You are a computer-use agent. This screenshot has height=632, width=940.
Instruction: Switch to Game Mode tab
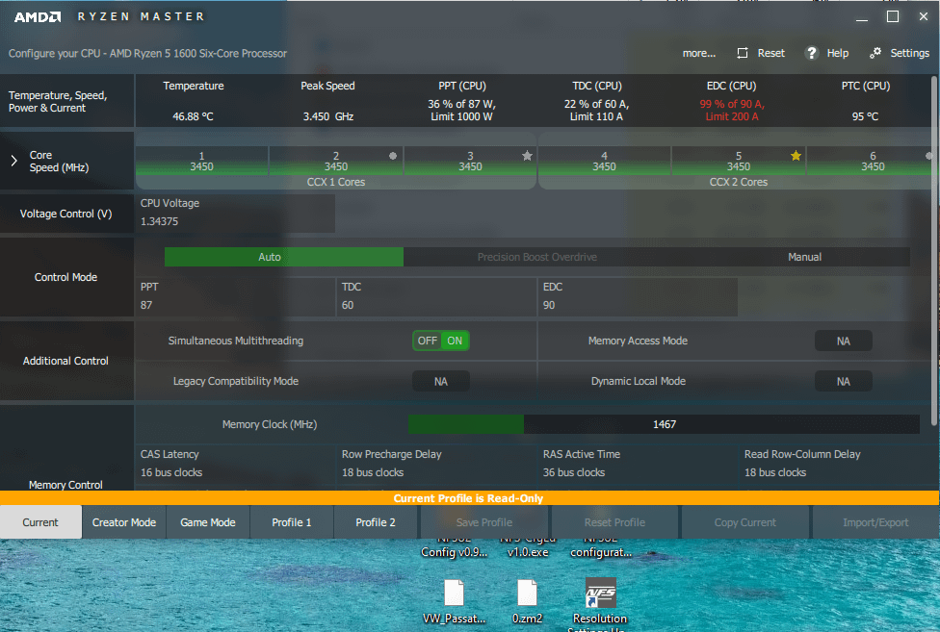(x=208, y=522)
